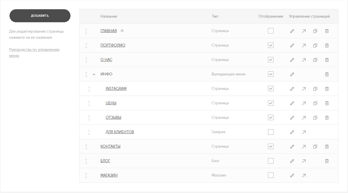The image size is (348, 193).
Task: Duplicate the О НАС page
Action: tap(315, 60)
